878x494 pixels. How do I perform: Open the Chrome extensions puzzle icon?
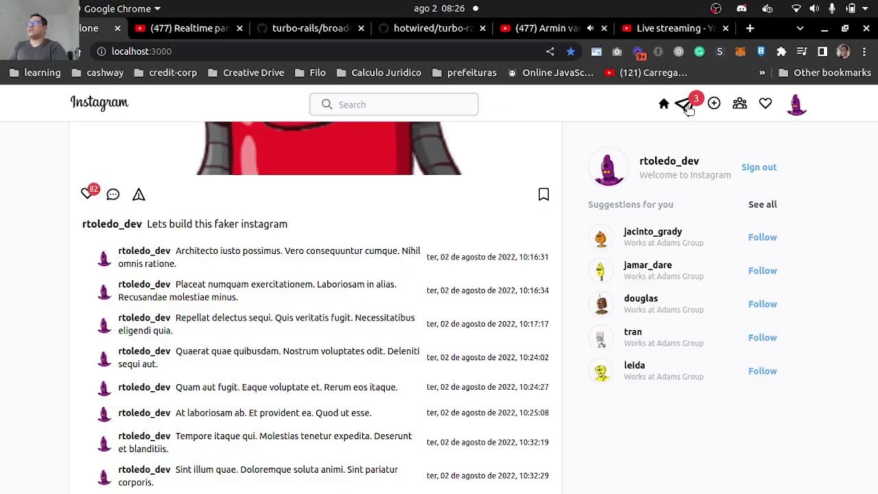781,51
